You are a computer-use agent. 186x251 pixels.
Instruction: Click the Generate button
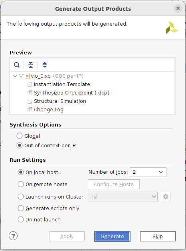pos(112,237)
